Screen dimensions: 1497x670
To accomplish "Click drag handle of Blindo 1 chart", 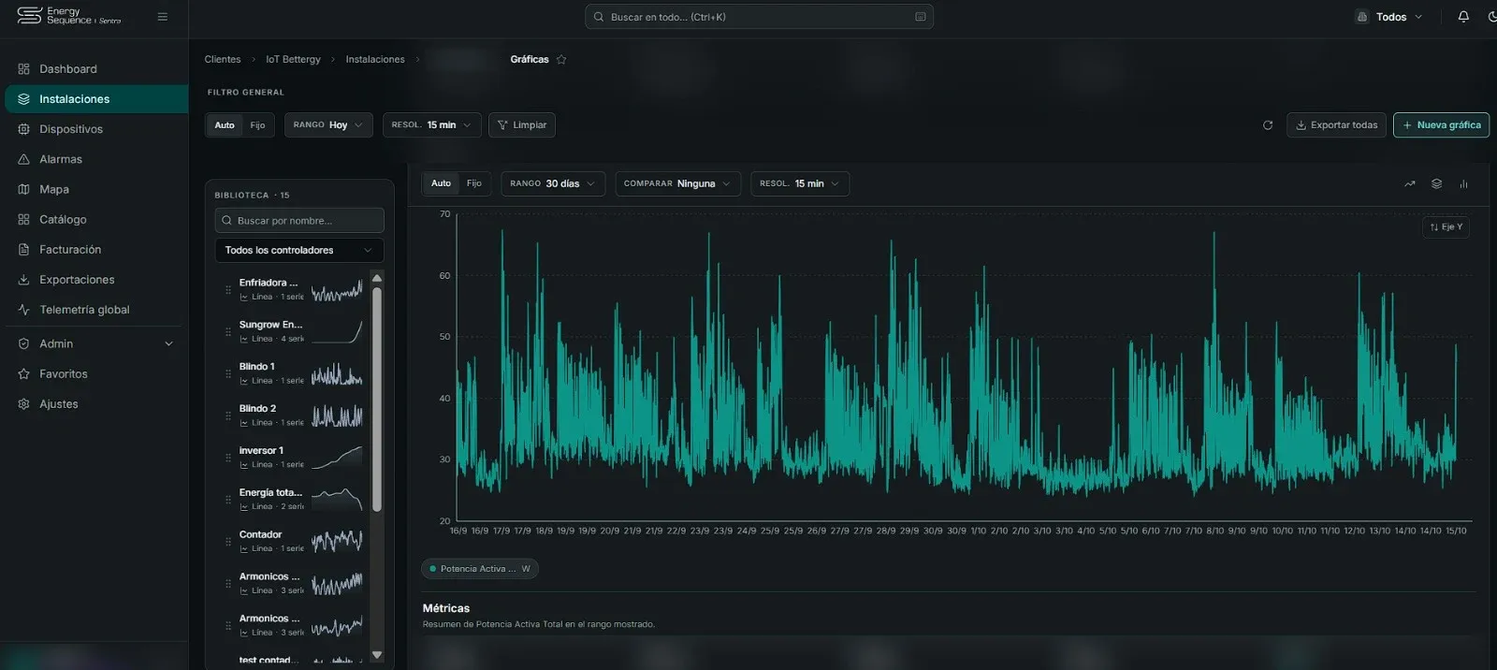I will point(228,374).
